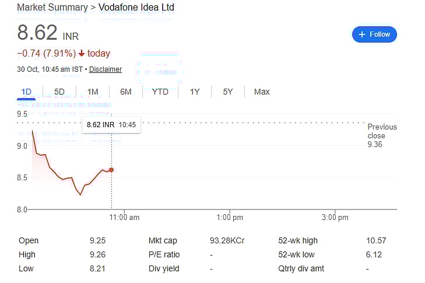Select the YTD tab
425x283 pixels.
[x=160, y=92]
